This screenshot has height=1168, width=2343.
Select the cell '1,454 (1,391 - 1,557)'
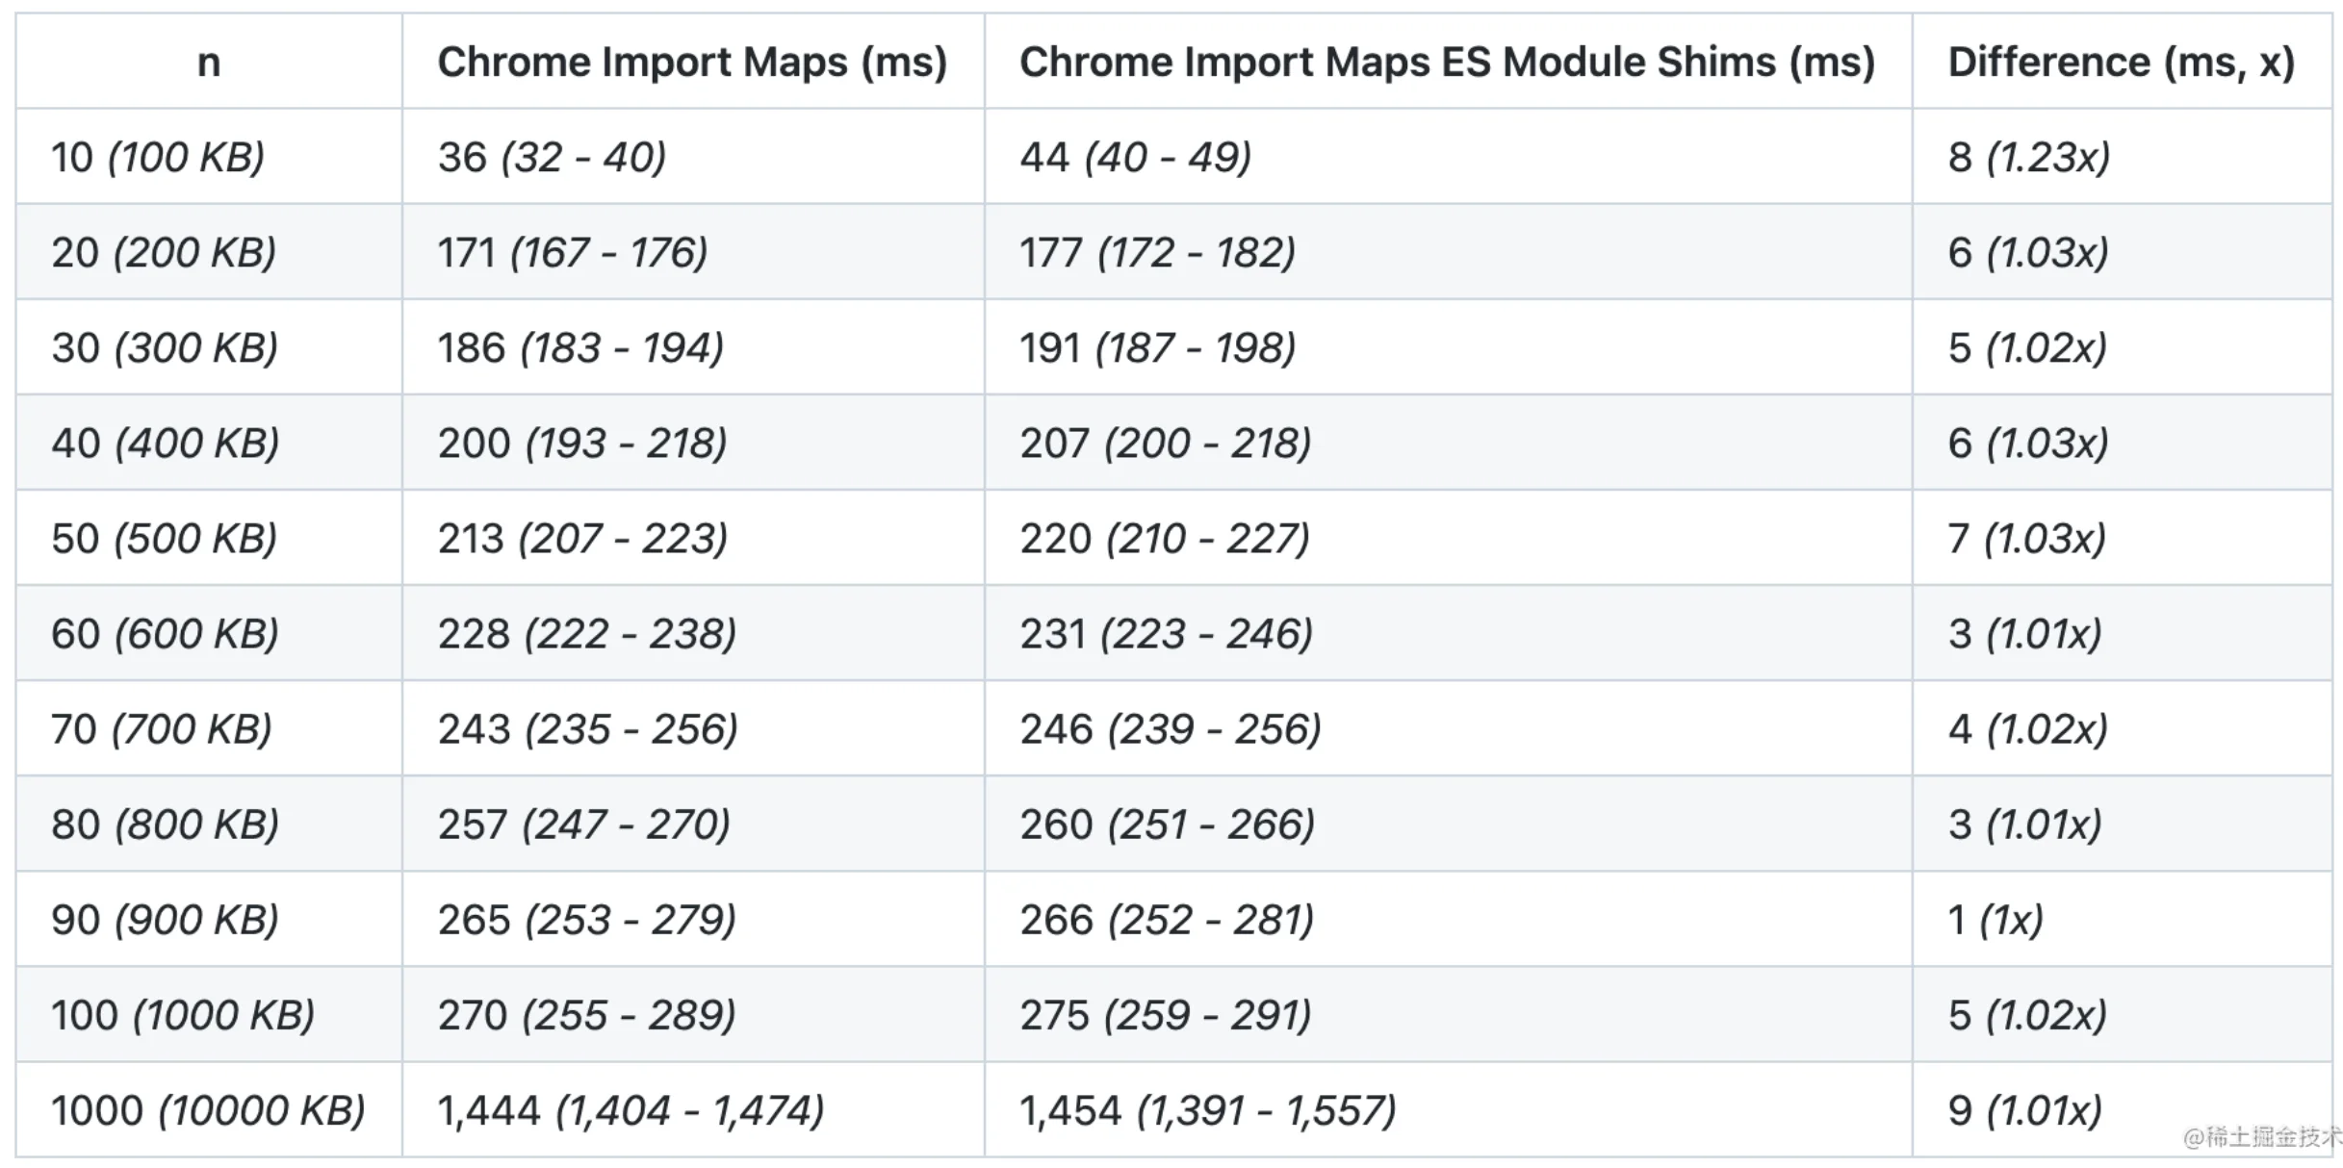(1448, 1108)
